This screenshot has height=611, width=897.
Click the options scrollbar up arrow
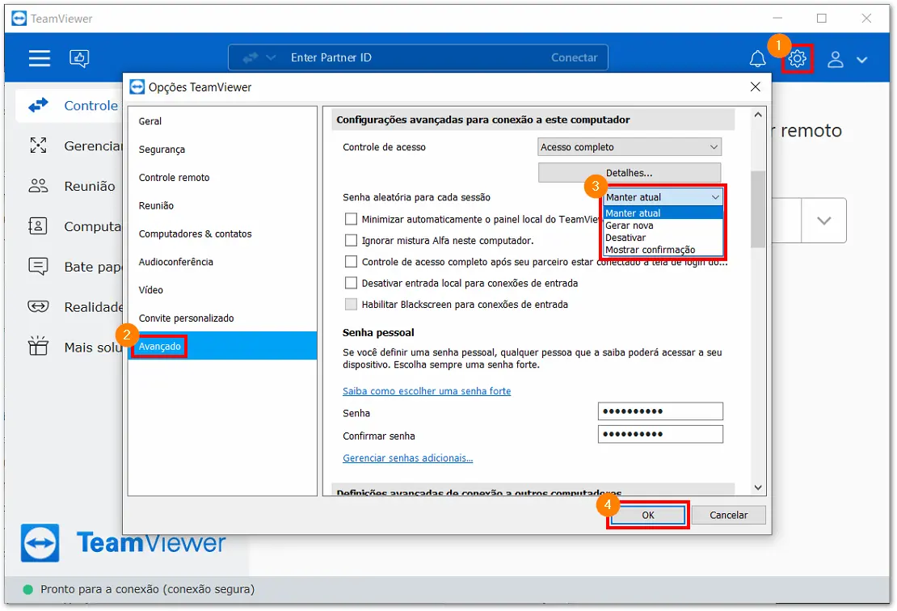758,115
